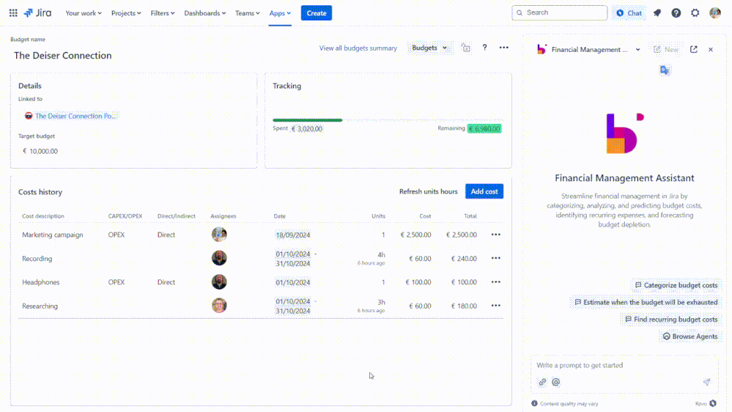Click Researching row assignee avatar

coord(219,306)
